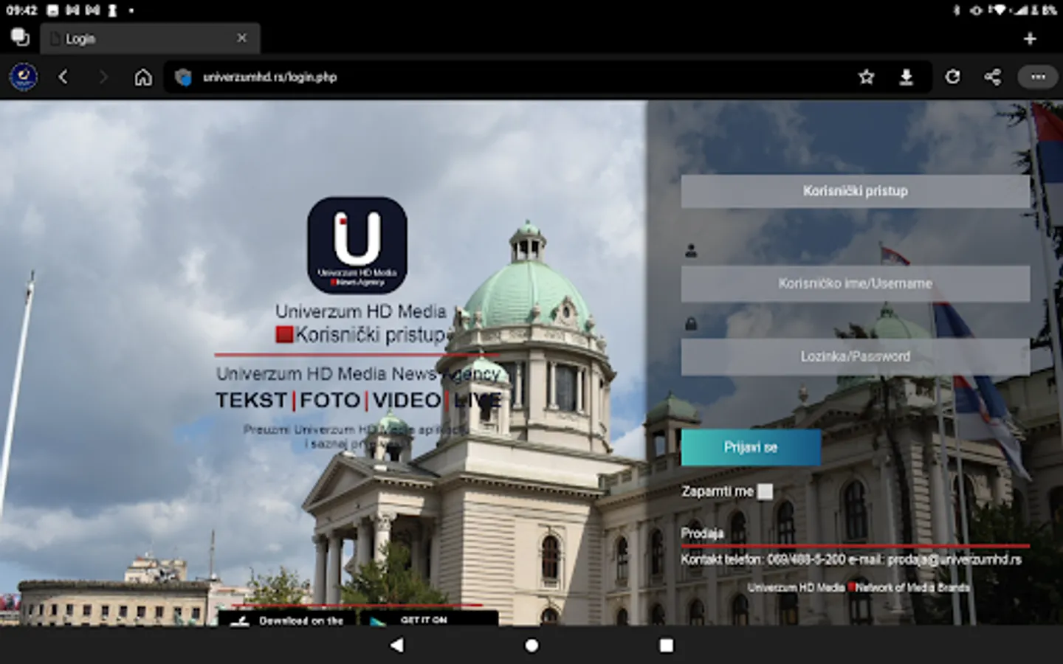Open a new tab with plus icon
Image resolution: width=1063 pixels, height=664 pixels.
1030,38
